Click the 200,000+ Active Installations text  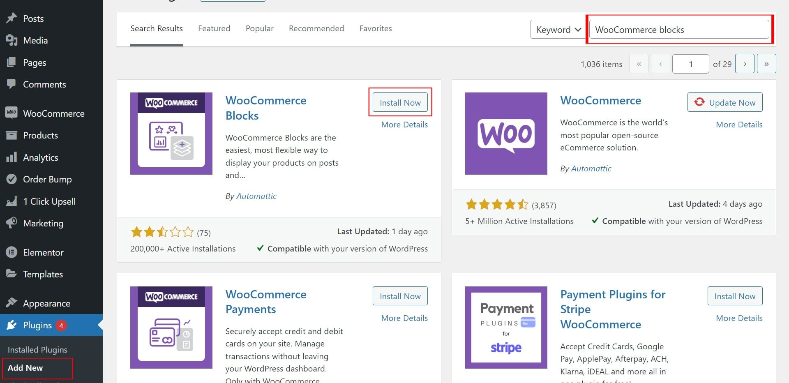click(x=183, y=249)
